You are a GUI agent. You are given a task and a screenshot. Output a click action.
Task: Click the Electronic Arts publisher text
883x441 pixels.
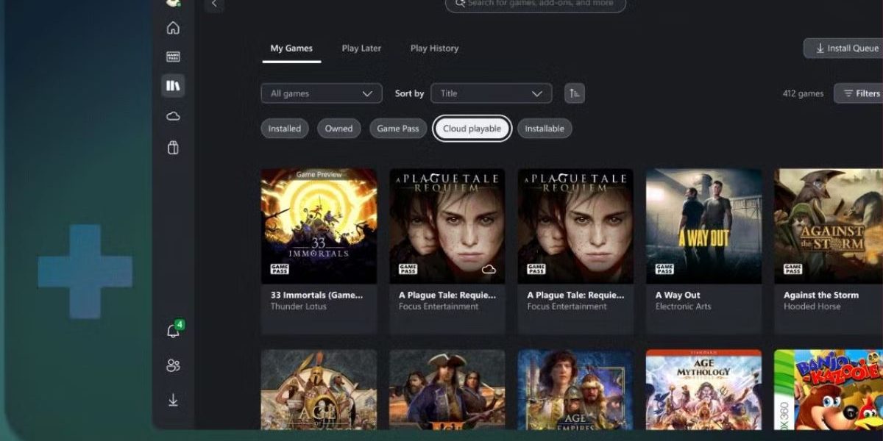684,306
